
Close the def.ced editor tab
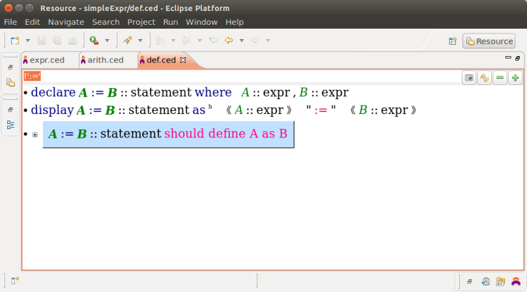click(x=183, y=60)
